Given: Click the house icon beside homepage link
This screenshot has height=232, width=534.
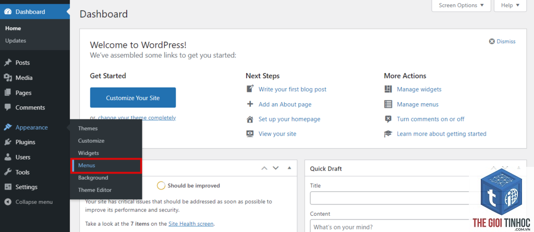Looking at the screenshot, I should pyautogui.click(x=250, y=119).
